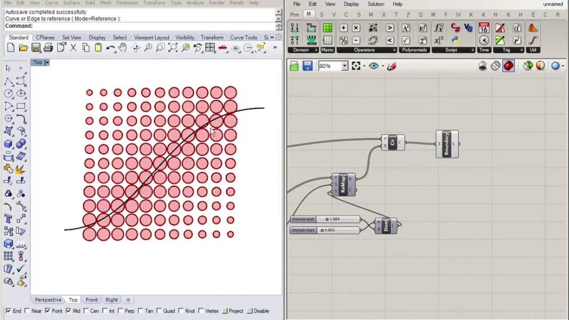Click the Addition operator component
The height and width of the screenshot is (320, 569).
coord(343,28)
